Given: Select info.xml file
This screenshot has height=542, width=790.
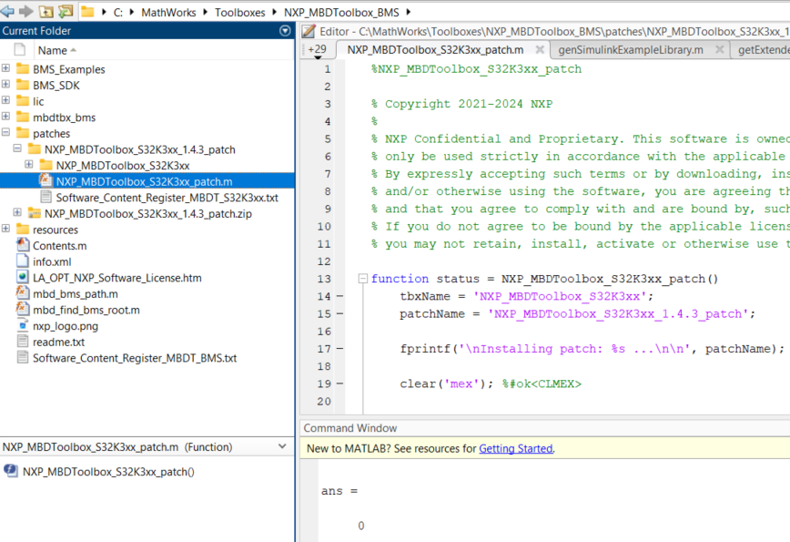Looking at the screenshot, I should point(52,262).
